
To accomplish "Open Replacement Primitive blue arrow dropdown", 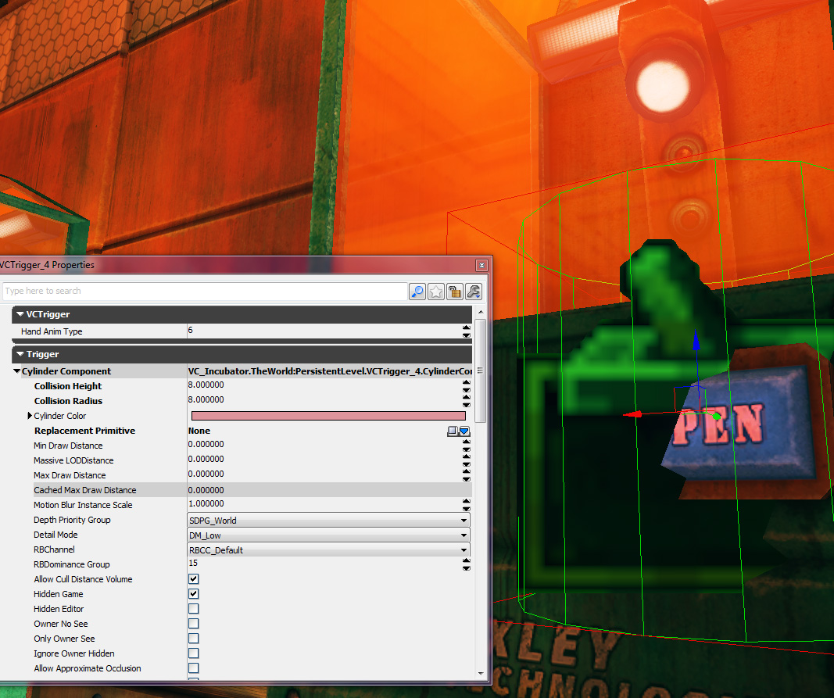I will click(464, 431).
